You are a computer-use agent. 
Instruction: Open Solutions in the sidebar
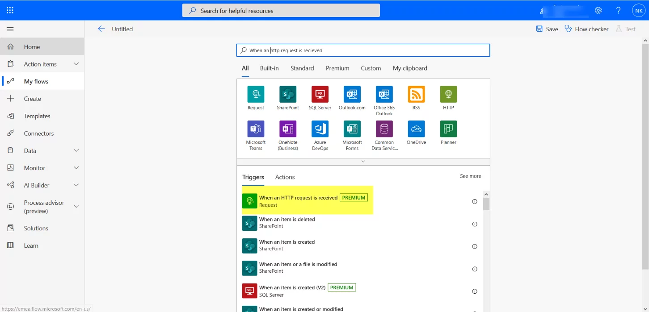(42, 228)
